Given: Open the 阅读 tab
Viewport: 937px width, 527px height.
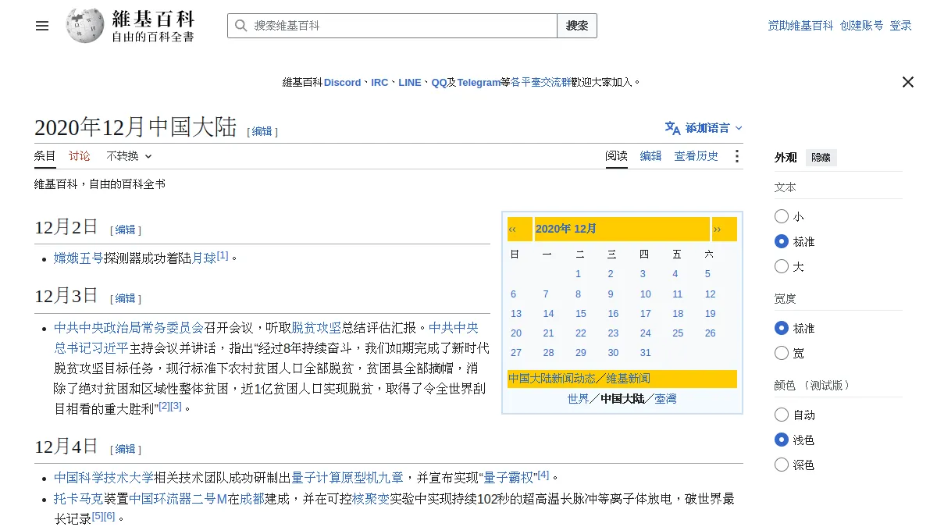Looking at the screenshot, I should pyautogui.click(x=616, y=156).
